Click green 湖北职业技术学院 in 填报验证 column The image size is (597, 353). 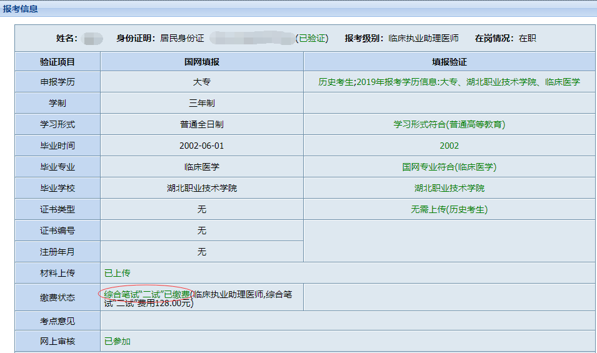pos(449,188)
